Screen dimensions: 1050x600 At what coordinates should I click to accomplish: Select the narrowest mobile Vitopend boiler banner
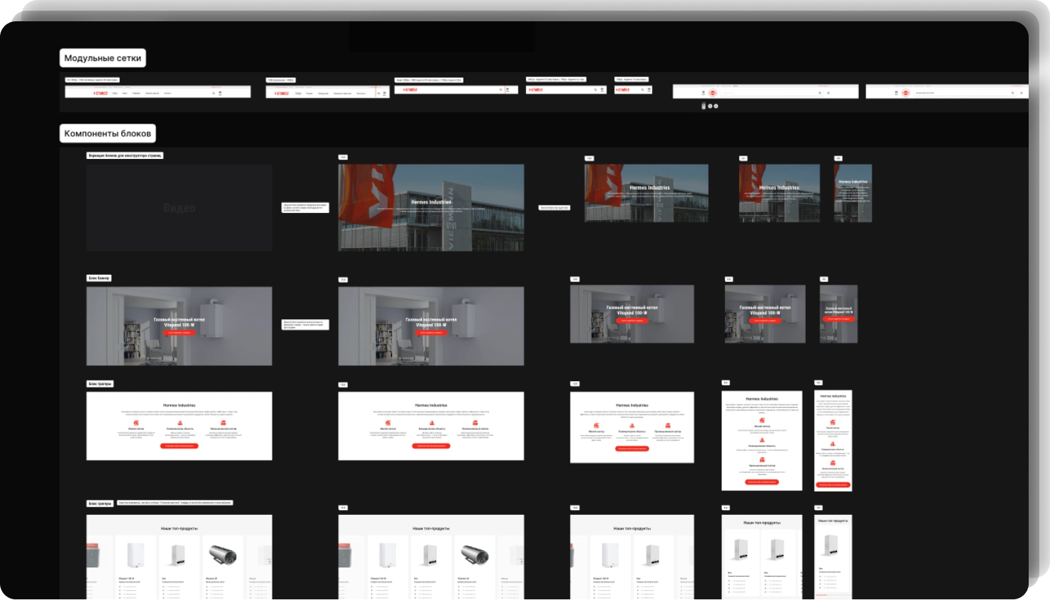pos(838,314)
